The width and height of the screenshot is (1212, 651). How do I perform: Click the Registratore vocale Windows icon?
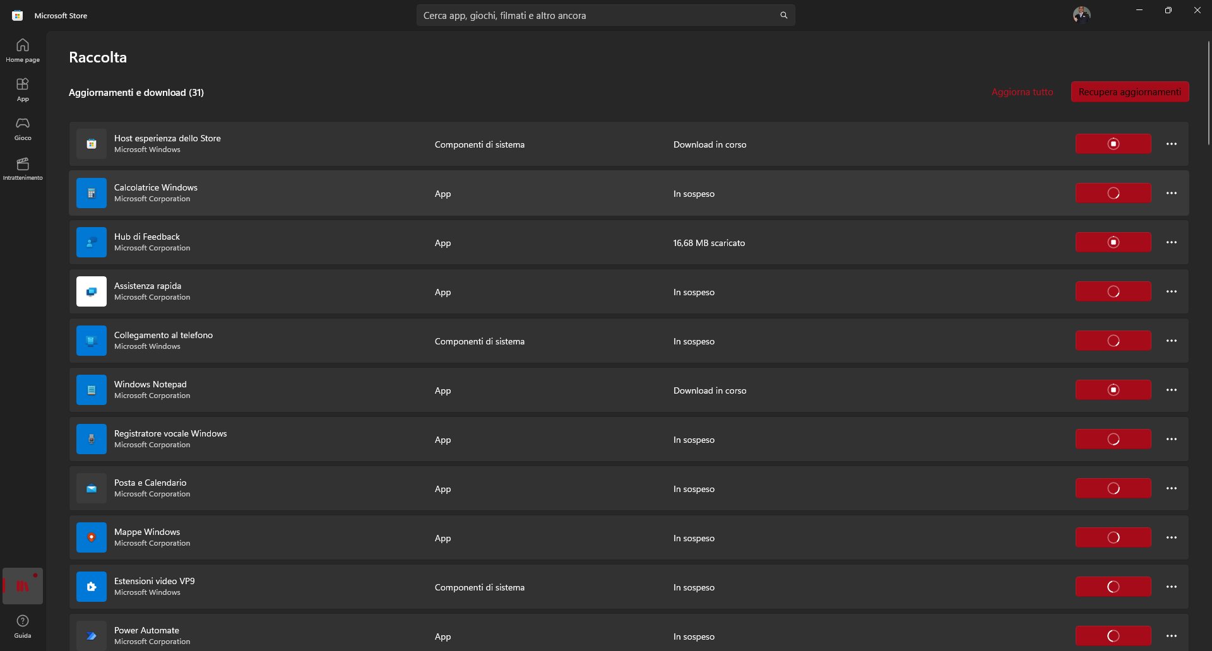tap(92, 439)
